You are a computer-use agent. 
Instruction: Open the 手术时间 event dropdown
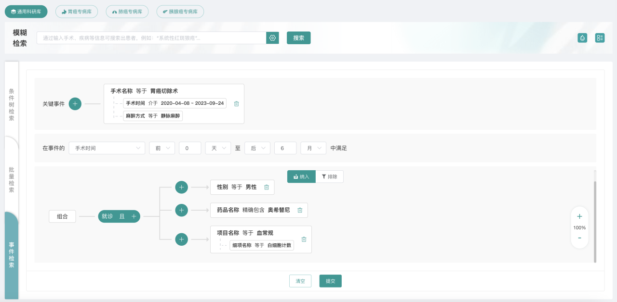tap(107, 148)
